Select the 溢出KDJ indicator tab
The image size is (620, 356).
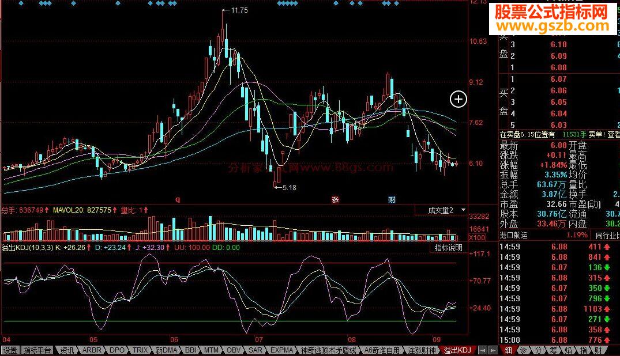pos(457,350)
